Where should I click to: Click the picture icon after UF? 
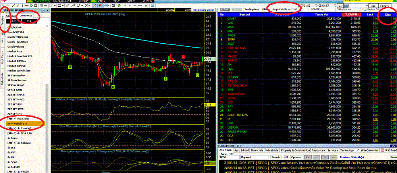pos(152,6)
